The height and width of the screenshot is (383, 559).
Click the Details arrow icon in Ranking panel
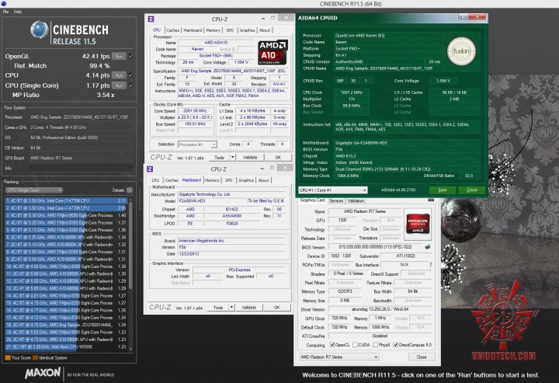coord(130,190)
